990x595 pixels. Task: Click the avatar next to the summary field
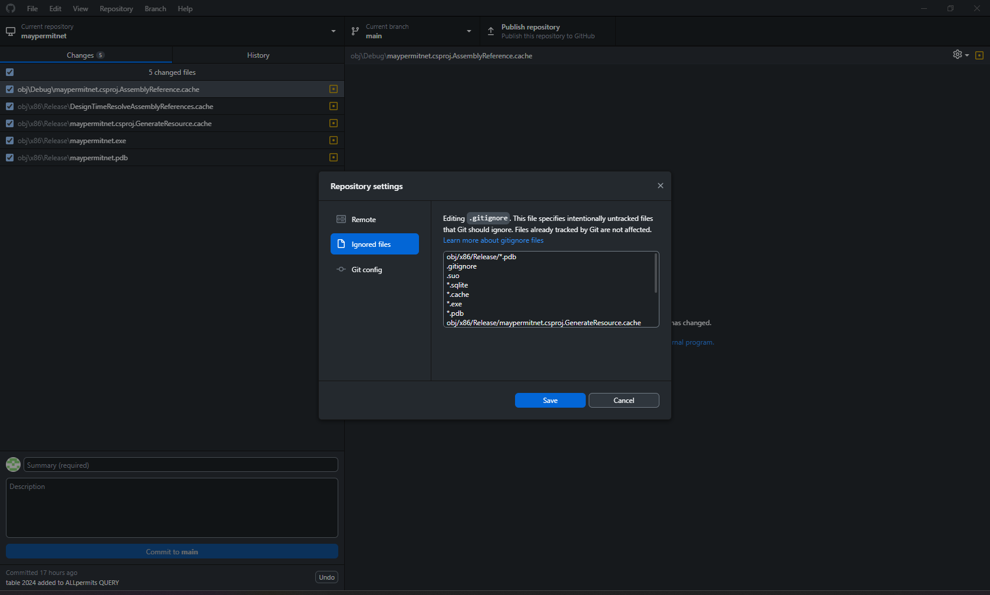(x=13, y=465)
